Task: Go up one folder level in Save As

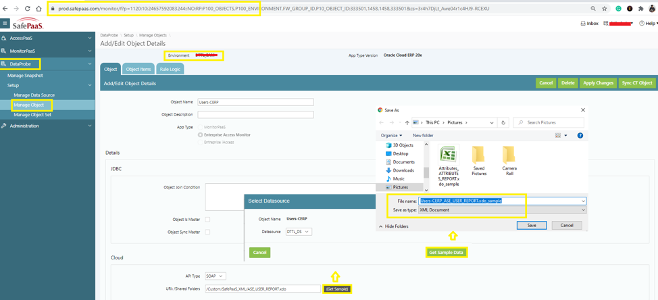Action: click(x=407, y=122)
